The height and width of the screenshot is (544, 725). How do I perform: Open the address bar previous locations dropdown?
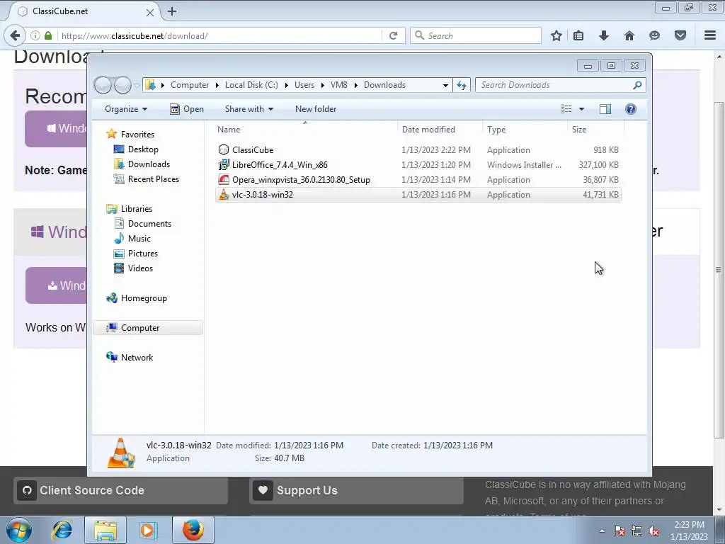445,85
